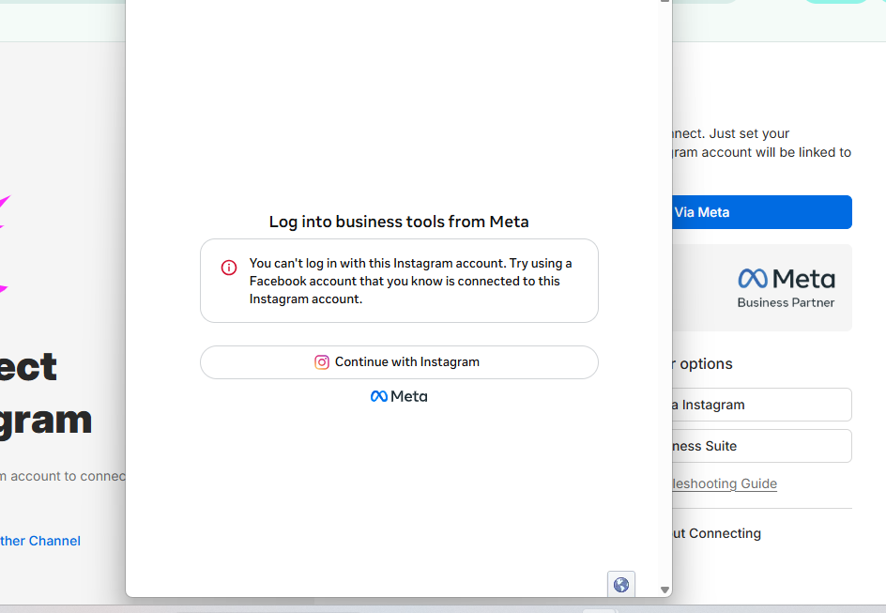
Task: Click 'Log into business tools from Meta' heading
Action: (399, 222)
